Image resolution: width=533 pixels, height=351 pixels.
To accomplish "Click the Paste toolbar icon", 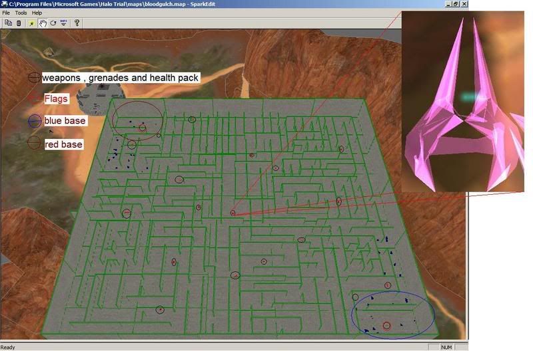I will pos(19,23).
